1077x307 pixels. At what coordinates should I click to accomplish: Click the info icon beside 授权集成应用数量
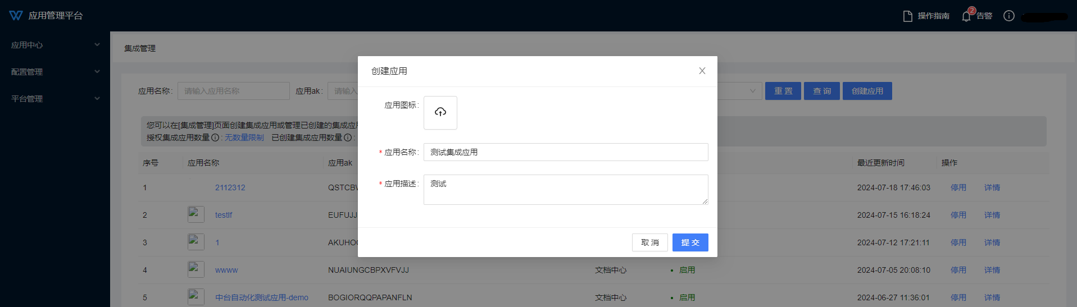point(215,138)
